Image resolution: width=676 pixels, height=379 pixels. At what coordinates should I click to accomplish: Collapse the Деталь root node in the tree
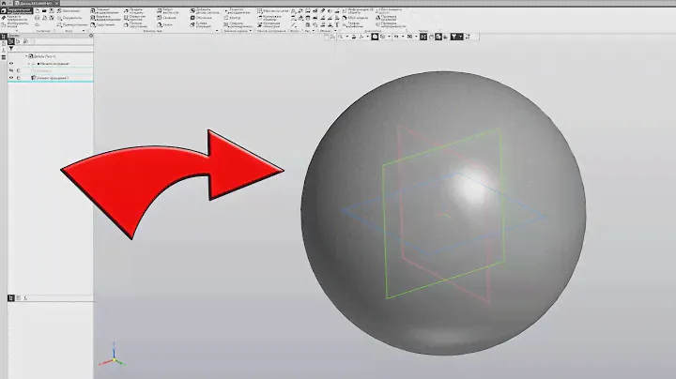[x=26, y=56]
